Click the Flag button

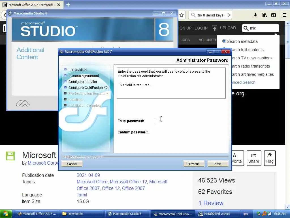[270, 158]
